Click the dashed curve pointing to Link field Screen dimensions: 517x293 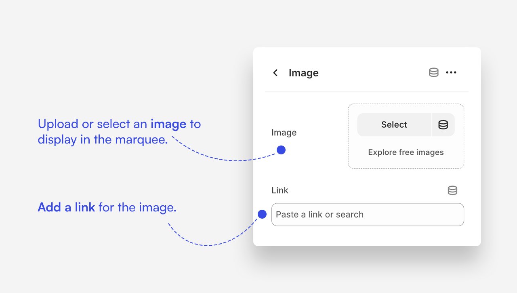[206, 245]
